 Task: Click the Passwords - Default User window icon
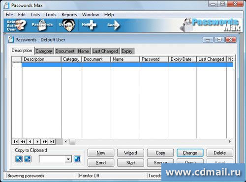click(11, 40)
